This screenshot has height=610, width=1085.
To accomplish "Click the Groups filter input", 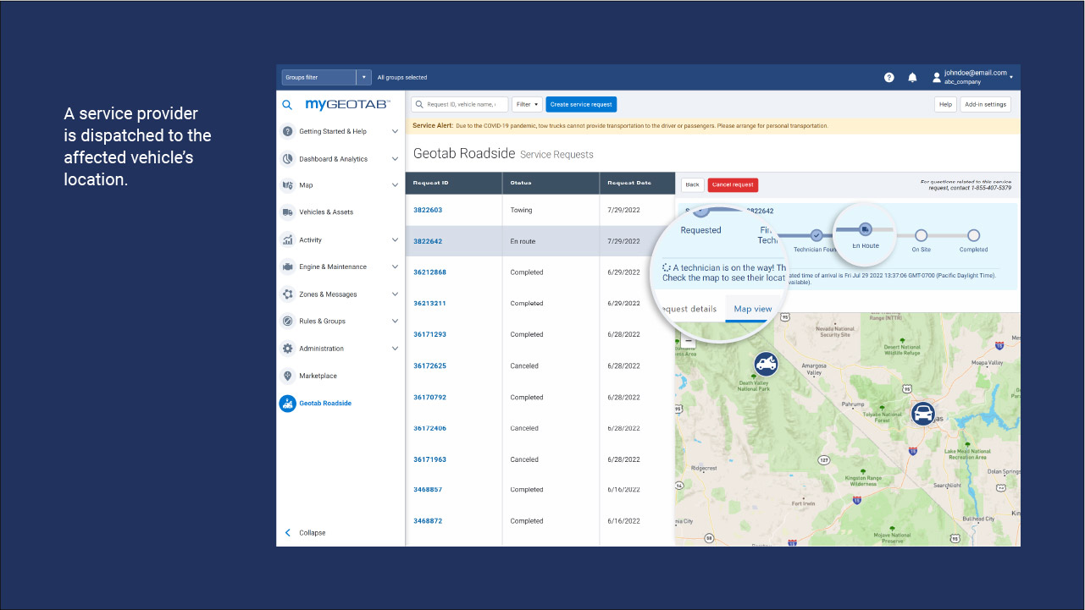I will 319,77.
